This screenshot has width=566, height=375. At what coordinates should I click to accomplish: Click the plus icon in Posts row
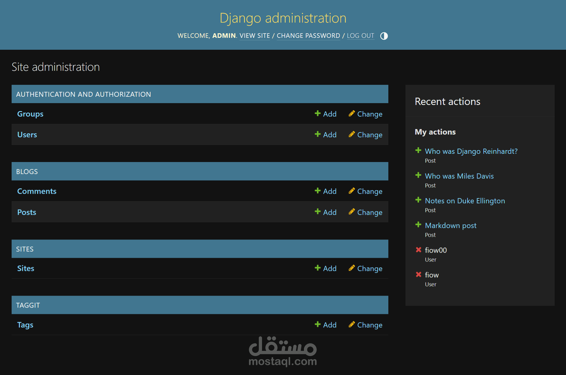tap(318, 212)
